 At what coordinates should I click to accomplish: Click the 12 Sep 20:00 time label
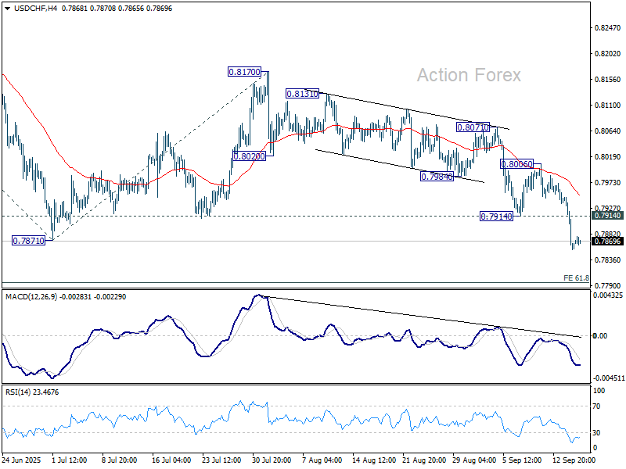pos(574,460)
